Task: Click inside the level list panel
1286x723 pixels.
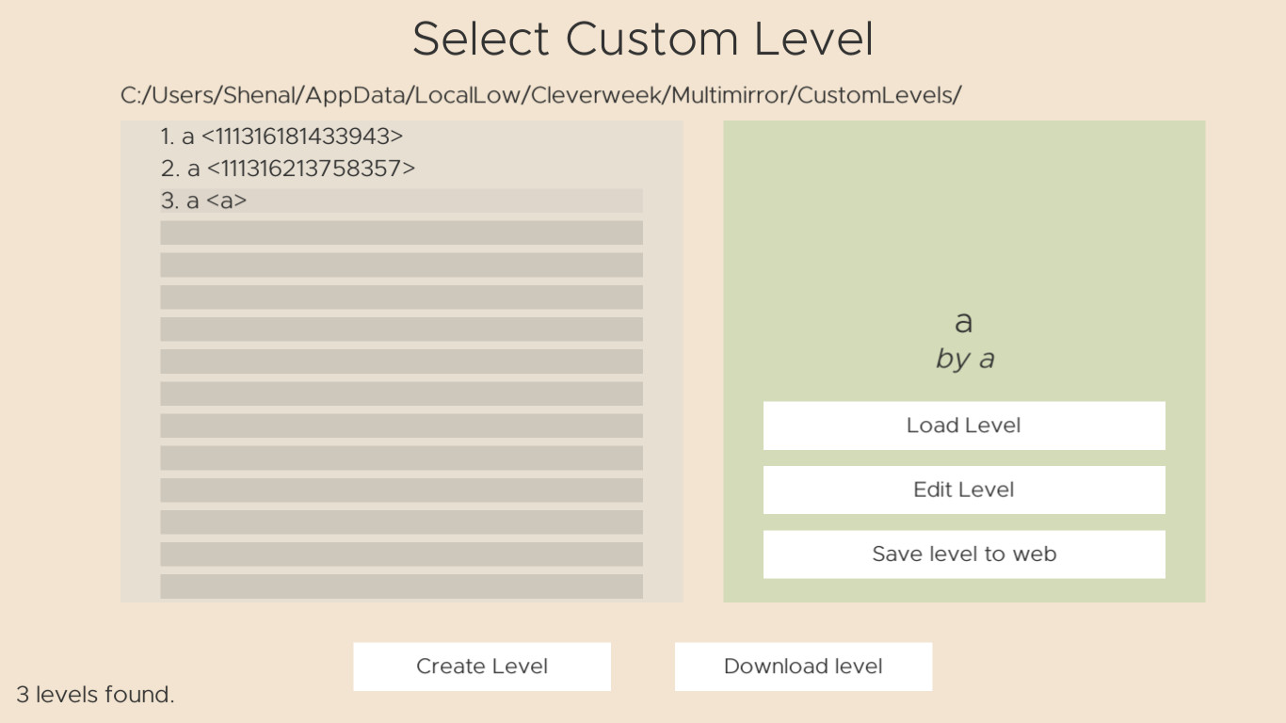Action: [402, 361]
